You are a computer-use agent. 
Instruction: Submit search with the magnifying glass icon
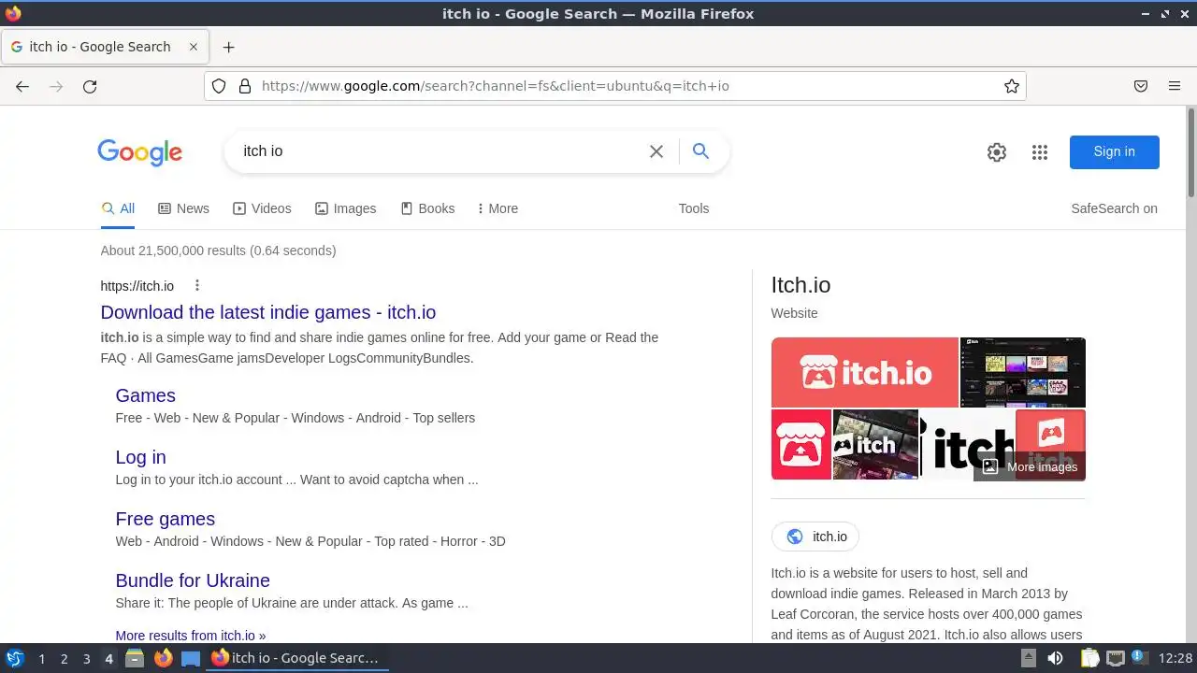[x=700, y=151]
